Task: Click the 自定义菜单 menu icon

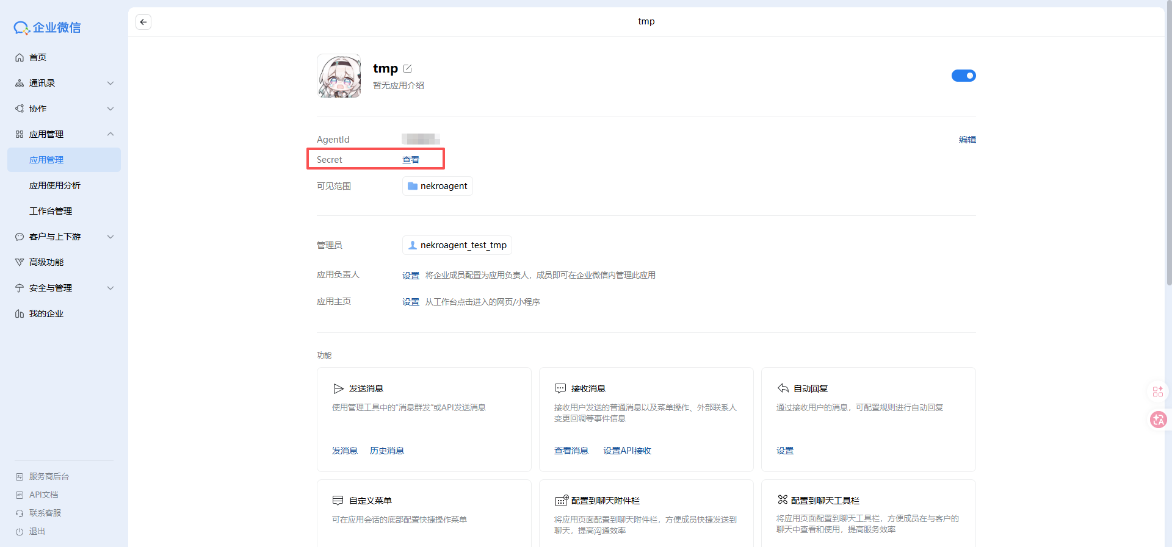Action: 338,501
